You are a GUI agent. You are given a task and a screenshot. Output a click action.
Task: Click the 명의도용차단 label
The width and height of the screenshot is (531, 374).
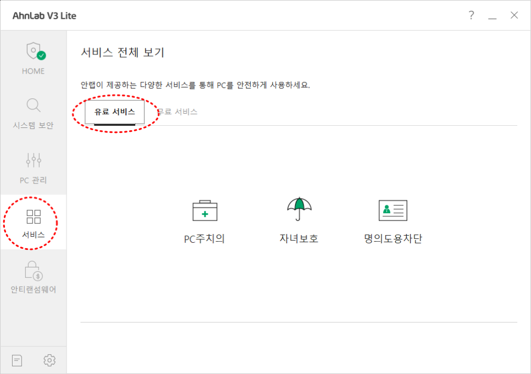[393, 238]
